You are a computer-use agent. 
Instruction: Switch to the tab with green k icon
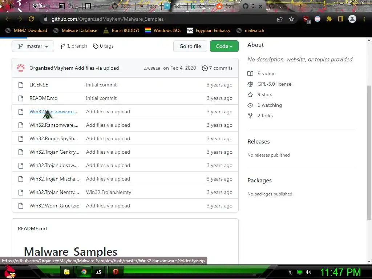tap(201, 6)
